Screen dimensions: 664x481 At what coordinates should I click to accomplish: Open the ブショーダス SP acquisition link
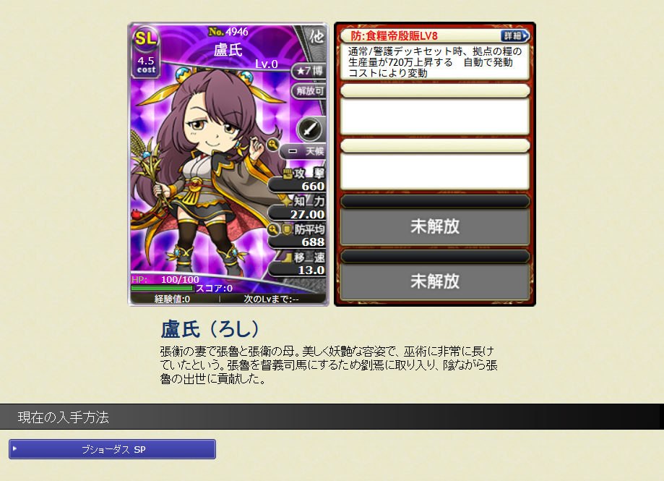112,449
